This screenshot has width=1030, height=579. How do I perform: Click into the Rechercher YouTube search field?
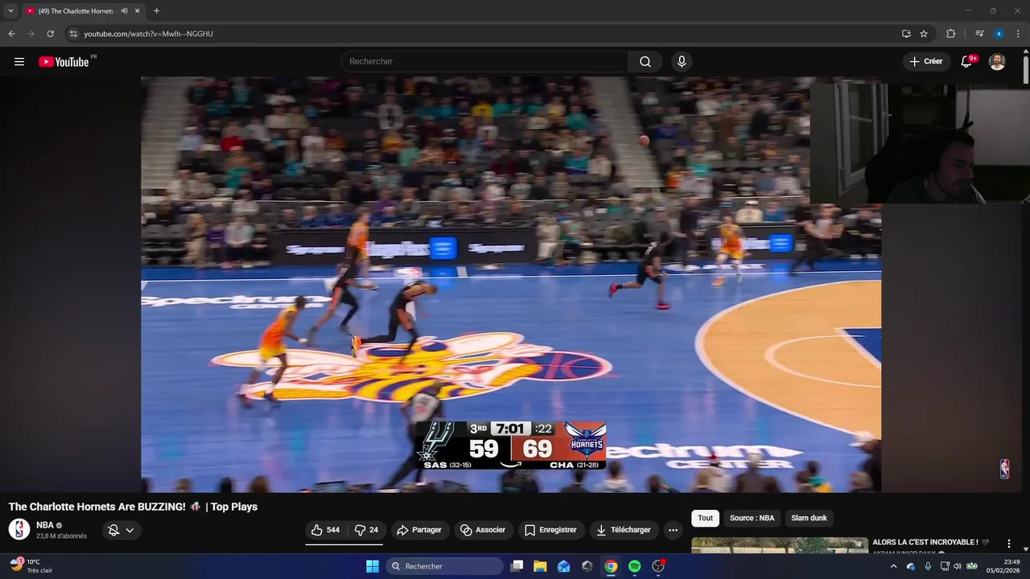[x=484, y=62]
